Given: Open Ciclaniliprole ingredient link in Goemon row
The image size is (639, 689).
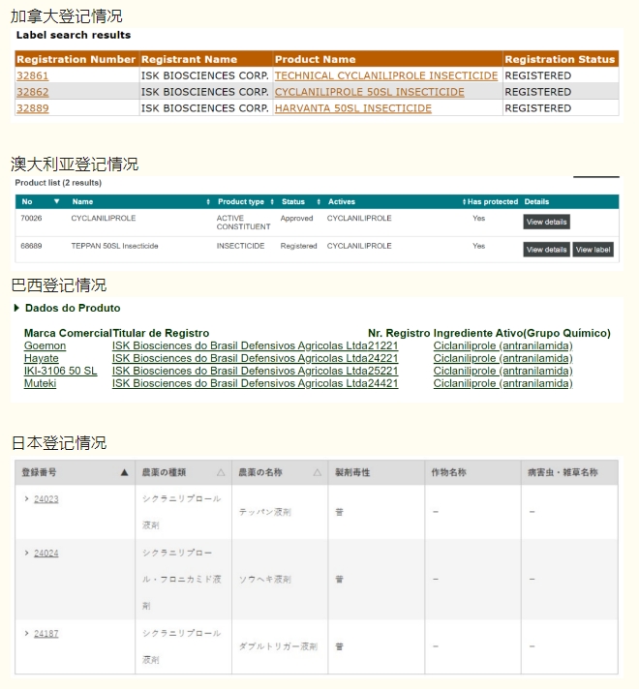Looking at the screenshot, I should click(502, 345).
